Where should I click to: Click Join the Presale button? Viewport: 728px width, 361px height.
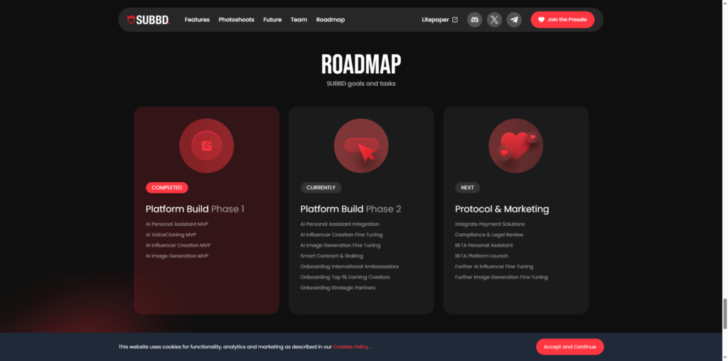click(562, 19)
